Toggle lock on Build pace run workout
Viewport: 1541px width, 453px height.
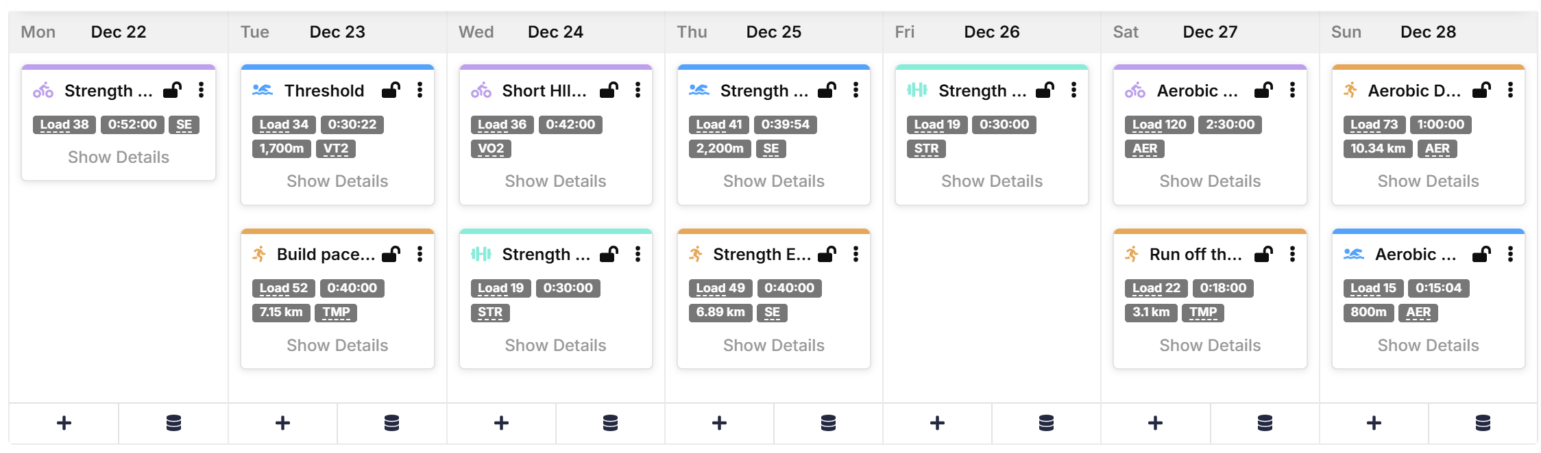391,255
